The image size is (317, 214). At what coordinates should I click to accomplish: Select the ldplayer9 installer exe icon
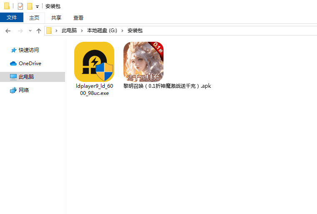94,62
